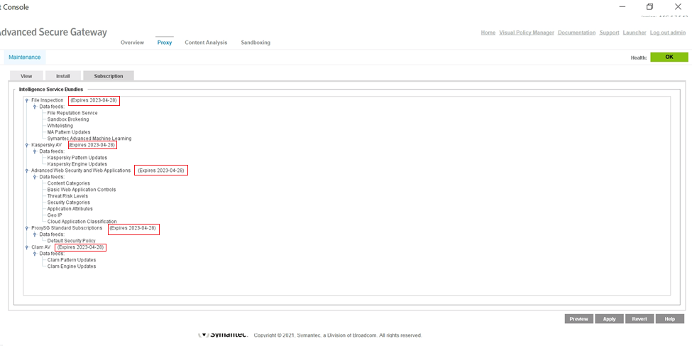Select the Whitelisting feed

pos(60,126)
